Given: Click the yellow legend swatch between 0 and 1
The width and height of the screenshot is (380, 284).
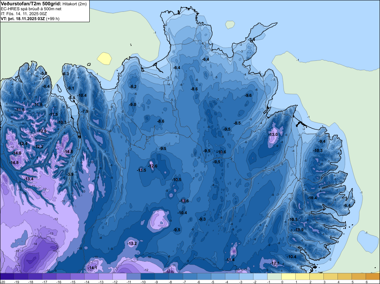Looking at the screenshot, I should (288, 276).
